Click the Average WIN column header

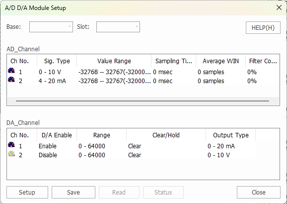[220, 61]
